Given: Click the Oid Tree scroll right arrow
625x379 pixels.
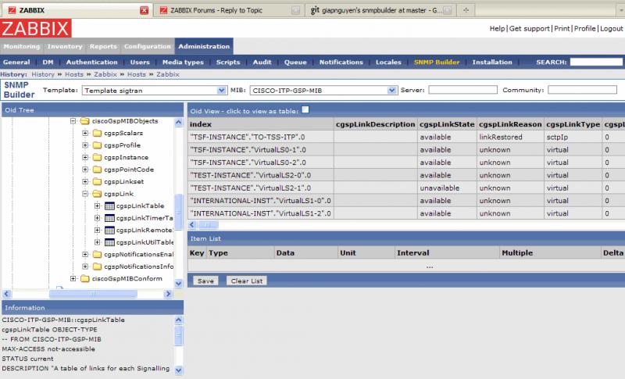Looking at the screenshot, I should pos(168,294).
